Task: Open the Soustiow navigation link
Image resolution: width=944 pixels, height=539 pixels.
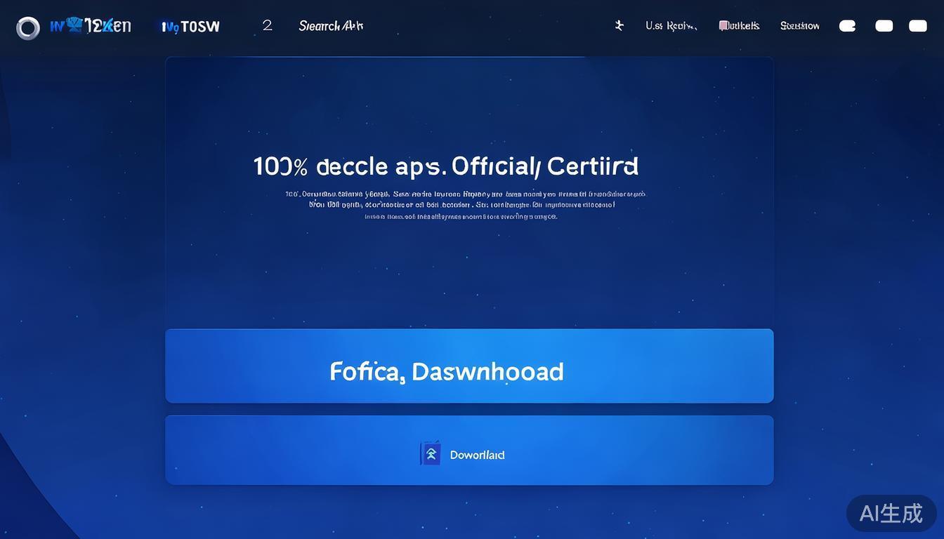Action: [x=799, y=26]
